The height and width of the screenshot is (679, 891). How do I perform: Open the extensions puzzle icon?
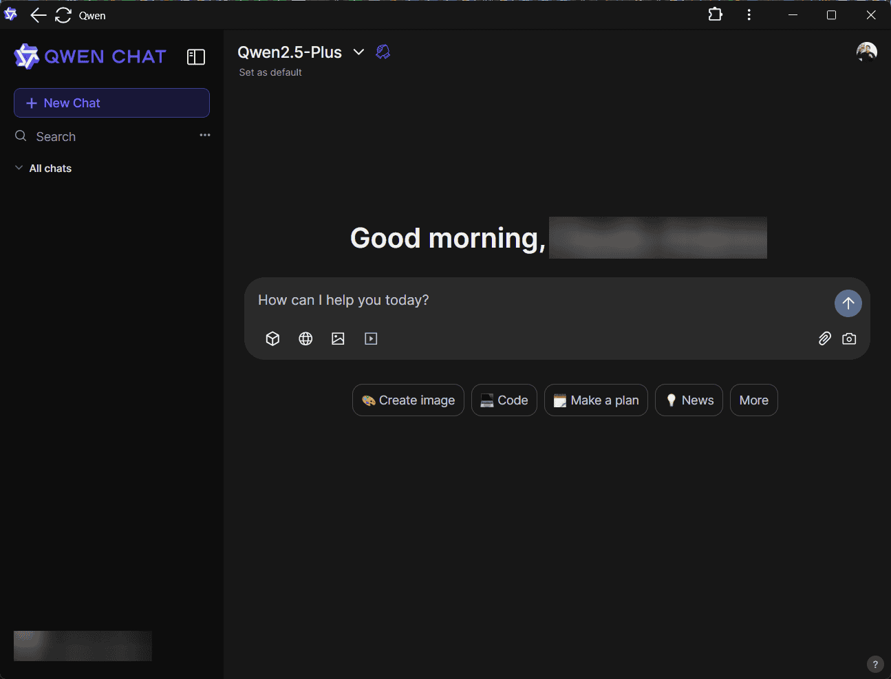coord(716,14)
